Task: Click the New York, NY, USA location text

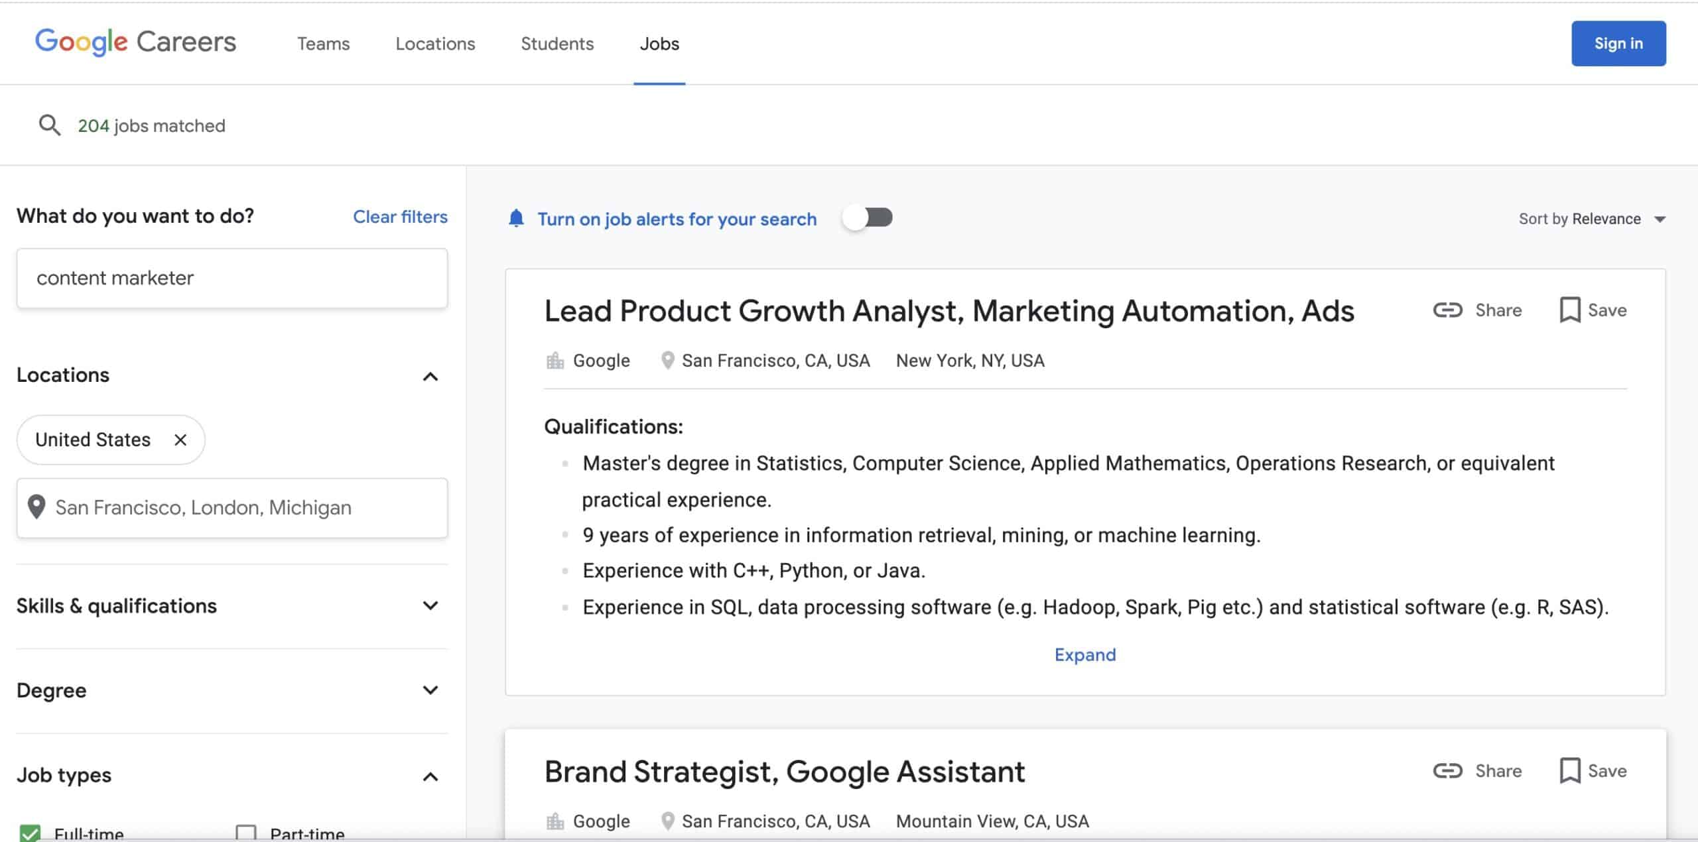Action: tap(970, 361)
